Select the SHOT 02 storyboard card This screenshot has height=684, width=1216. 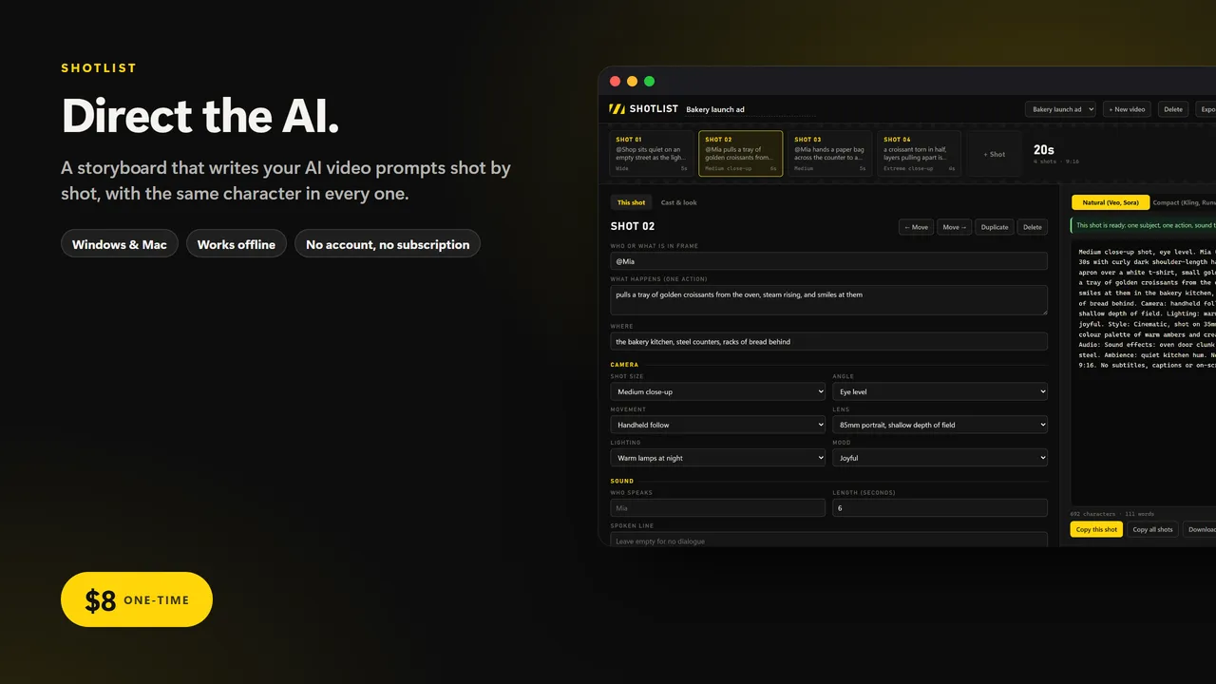(x=741, y=154)
